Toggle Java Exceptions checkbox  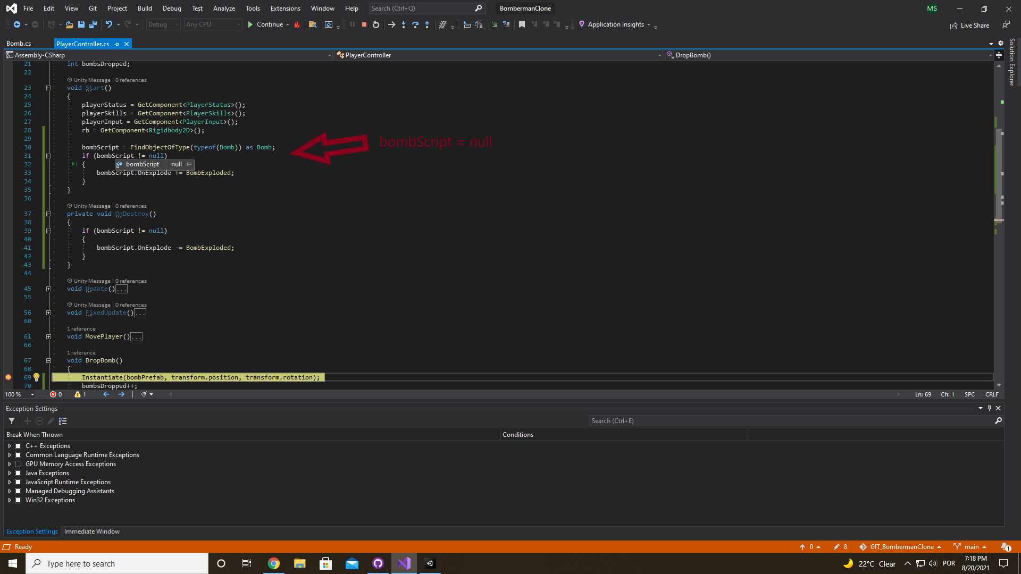coord(18,473)
